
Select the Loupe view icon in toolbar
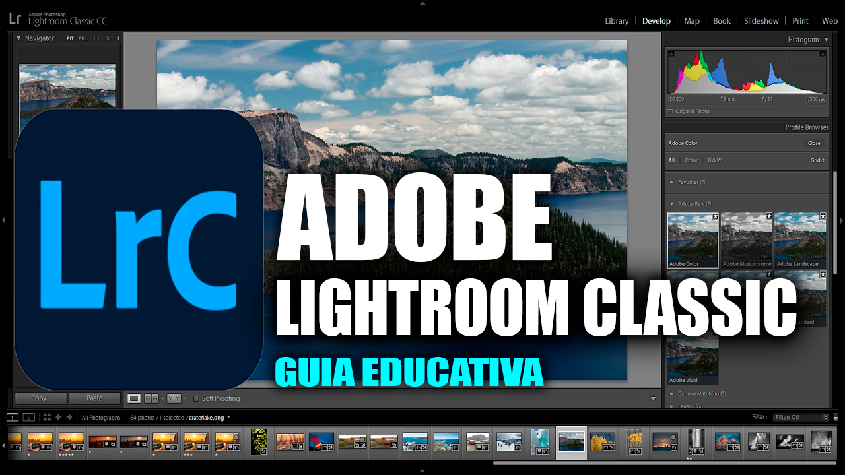point(134,398)
